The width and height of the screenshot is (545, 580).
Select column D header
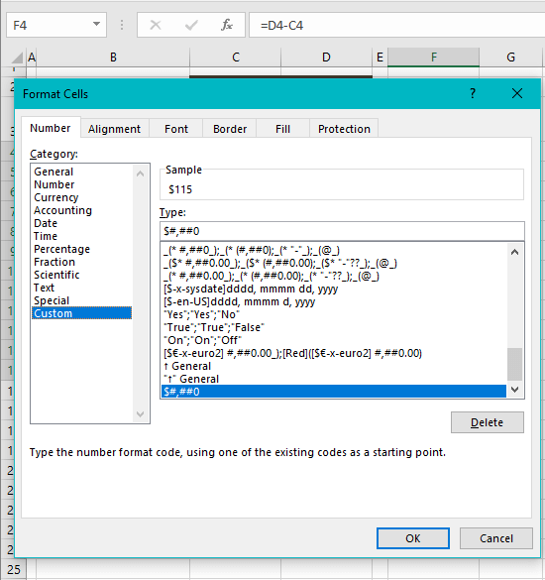click(x=326, y=58)
